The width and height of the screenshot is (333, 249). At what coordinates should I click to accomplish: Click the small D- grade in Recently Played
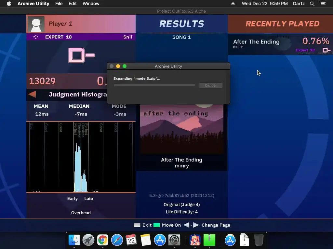pos(326,50)
